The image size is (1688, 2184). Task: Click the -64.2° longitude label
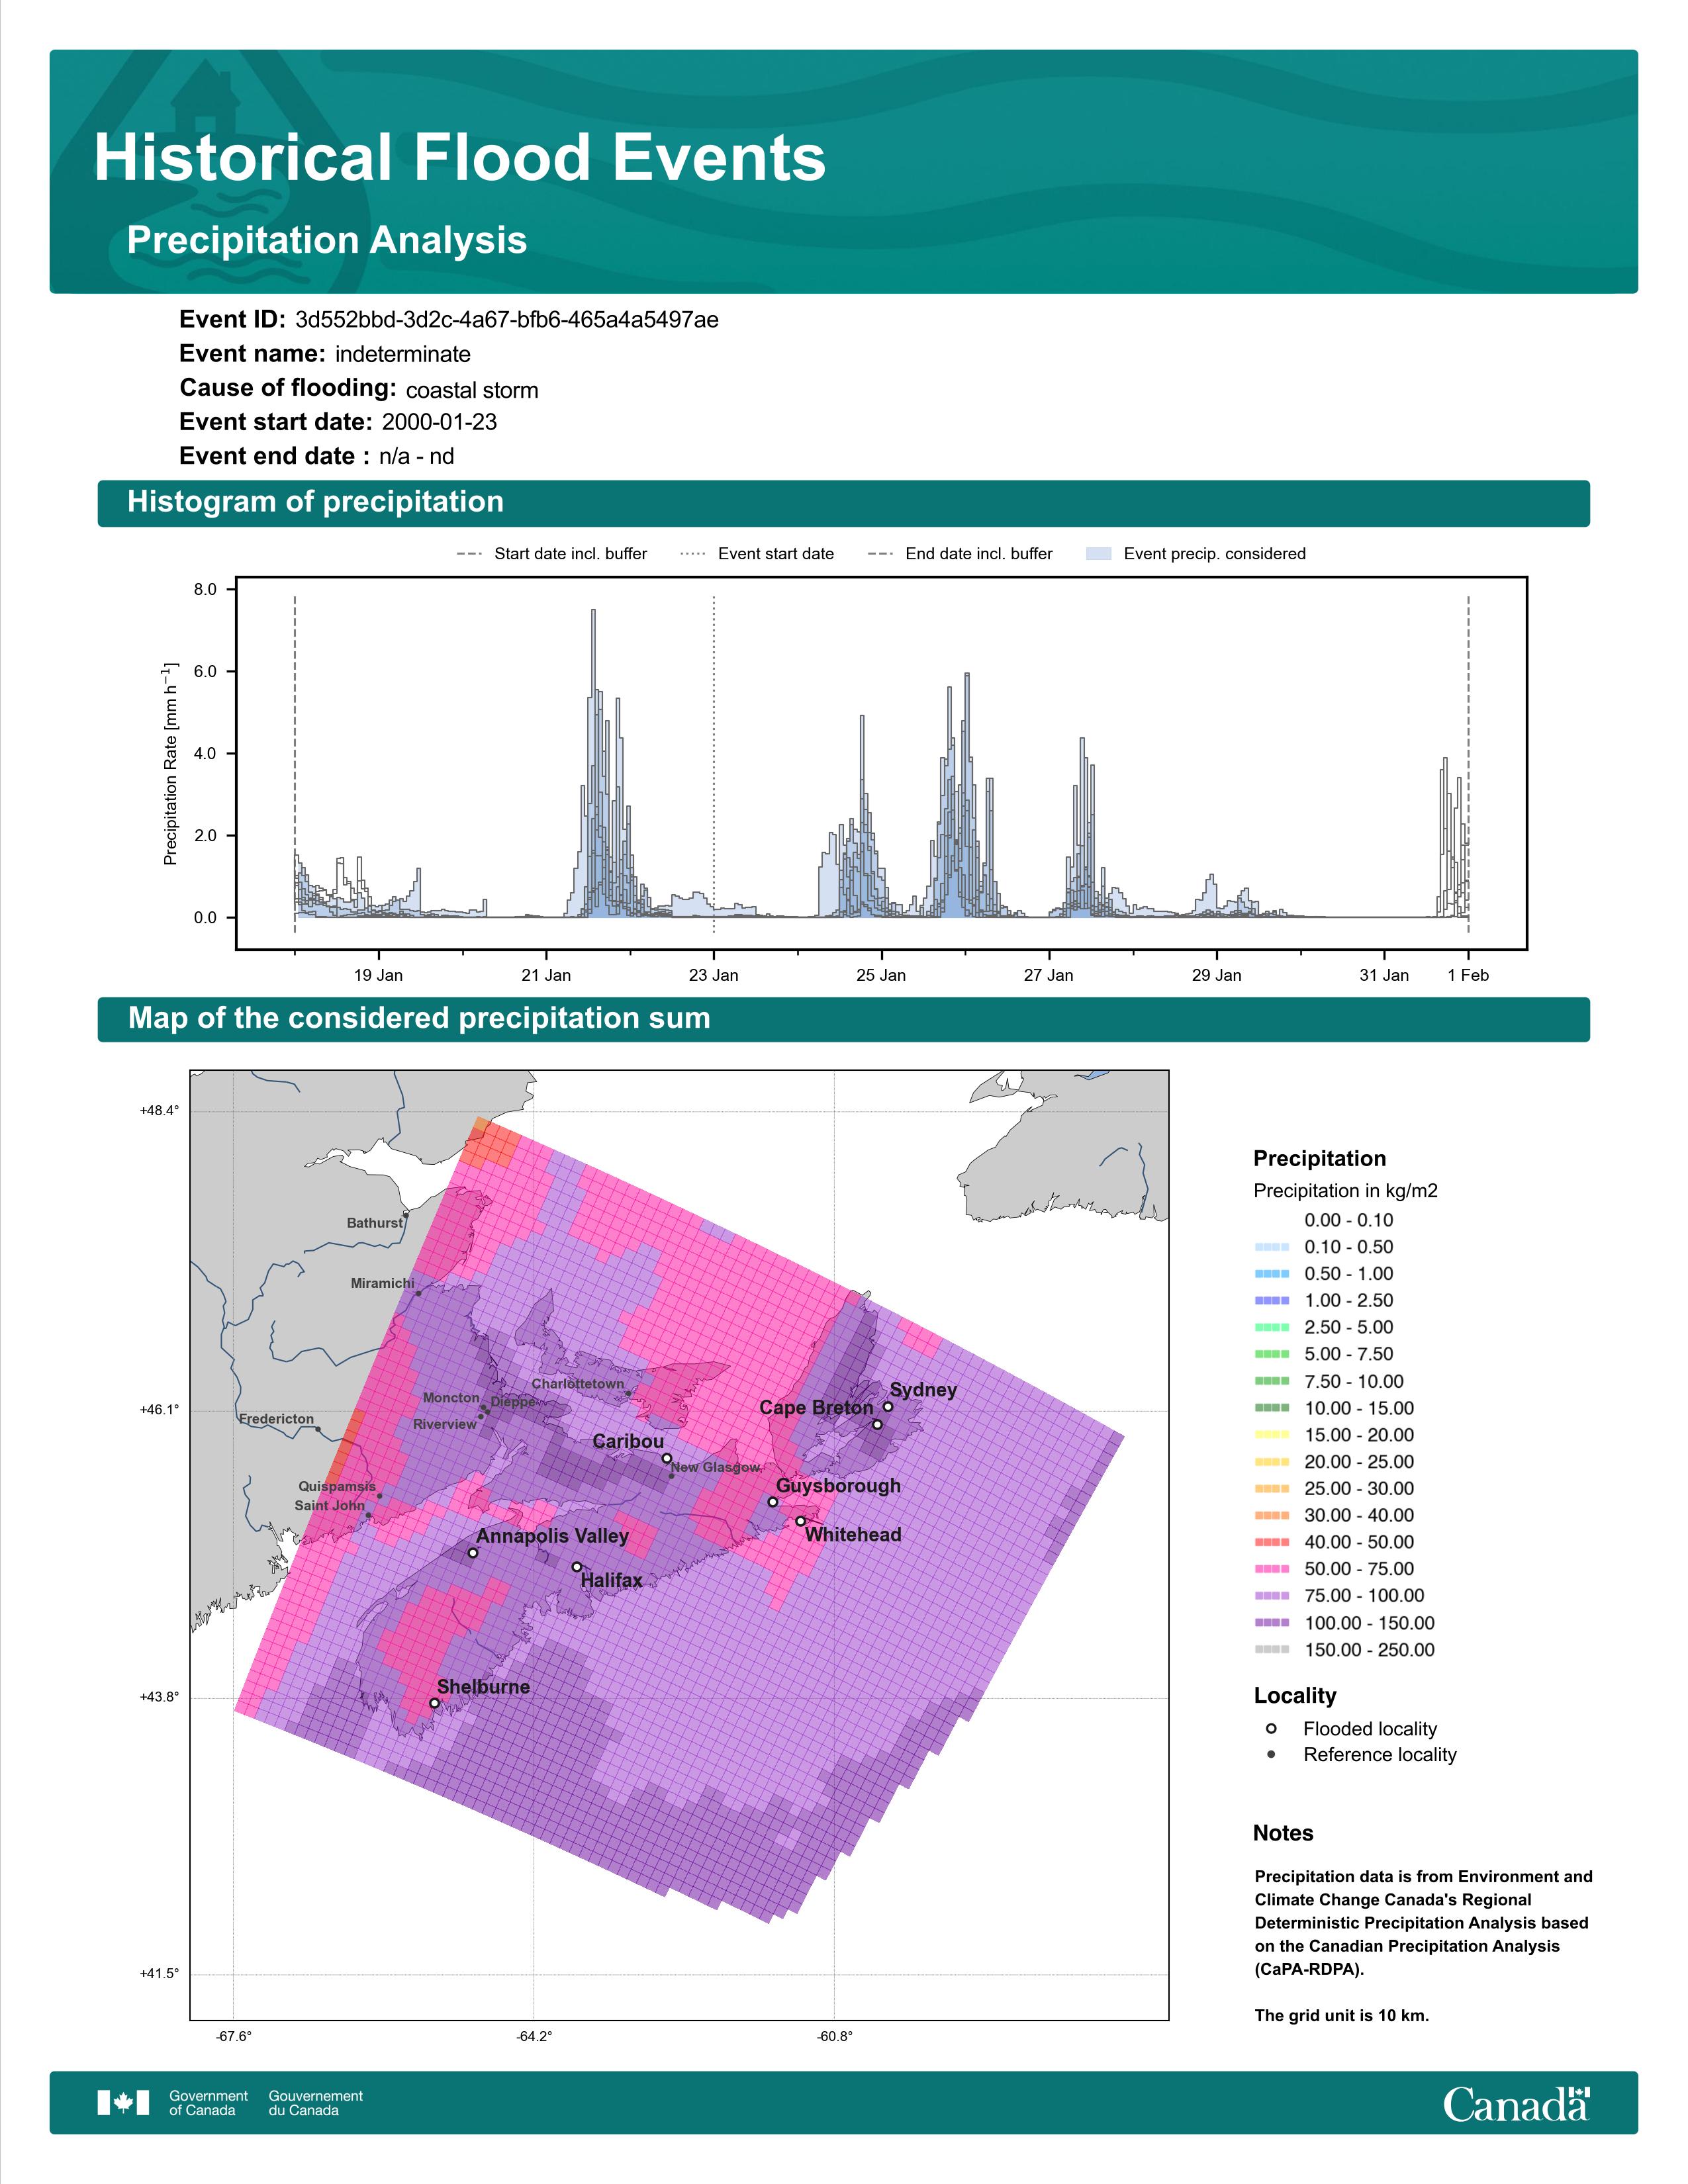point(534,2036)
